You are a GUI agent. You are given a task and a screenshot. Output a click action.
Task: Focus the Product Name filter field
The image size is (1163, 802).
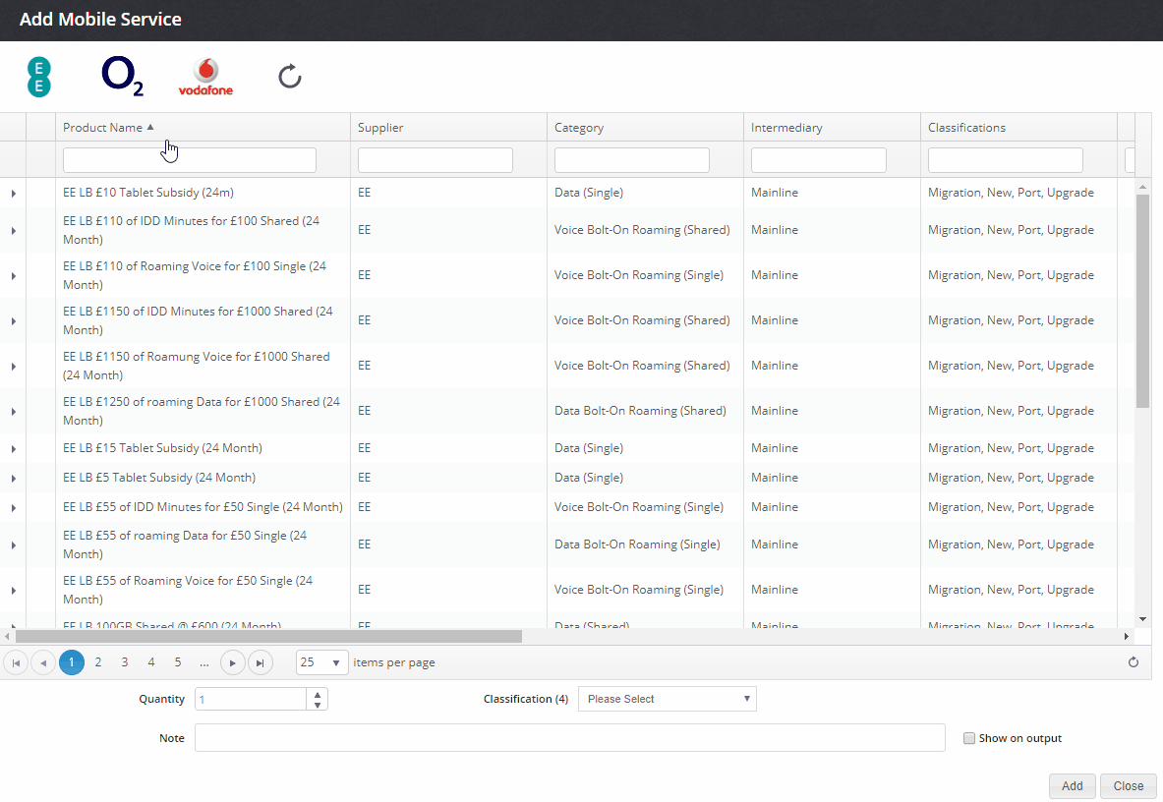(189, 160)
